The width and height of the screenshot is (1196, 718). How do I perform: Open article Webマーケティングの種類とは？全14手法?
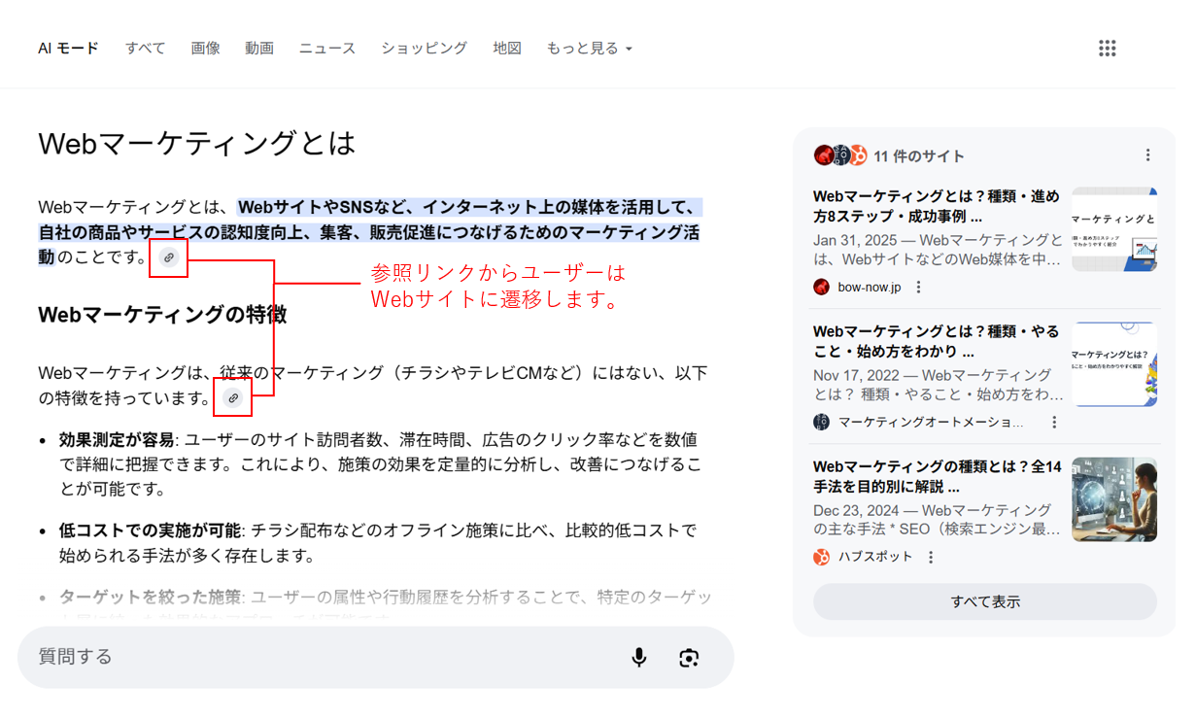coord(937,476)
